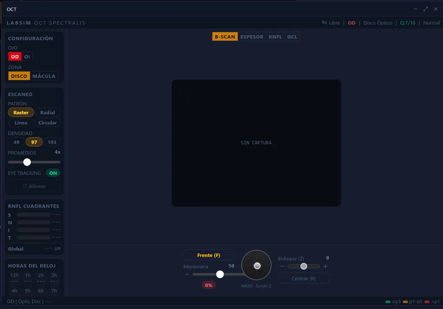Open the B-SCAN tab

(225, 37)
